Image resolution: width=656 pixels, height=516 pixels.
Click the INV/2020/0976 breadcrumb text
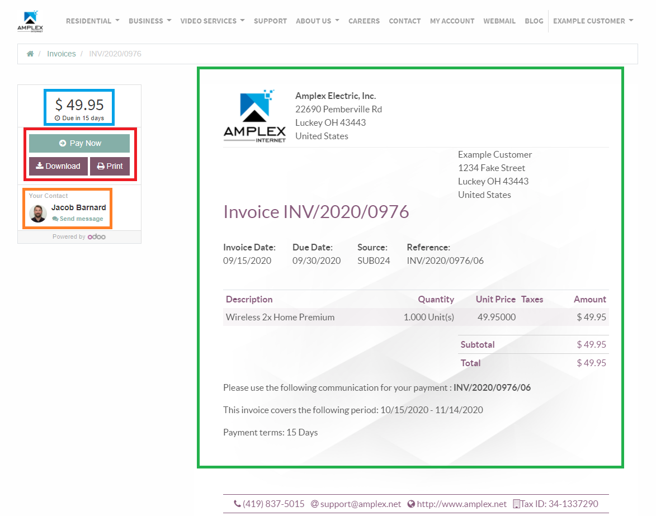point(115,54)
